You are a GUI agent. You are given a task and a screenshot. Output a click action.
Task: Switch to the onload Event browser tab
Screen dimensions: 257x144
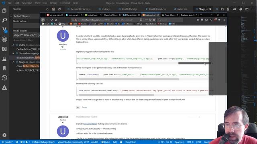point(93,15)
